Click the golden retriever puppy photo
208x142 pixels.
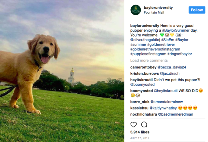tap(62, 71)
